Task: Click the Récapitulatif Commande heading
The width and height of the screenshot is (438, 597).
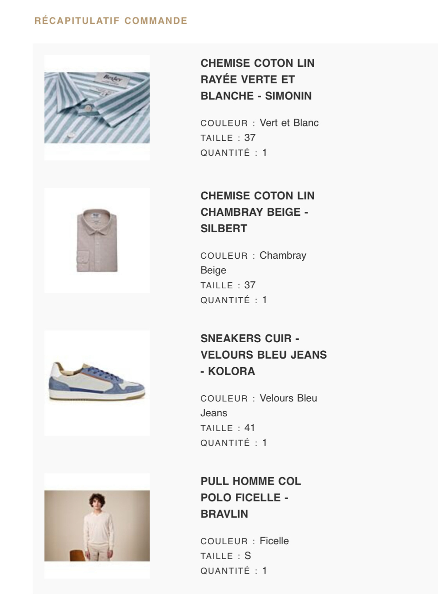Action: [111, 21]
